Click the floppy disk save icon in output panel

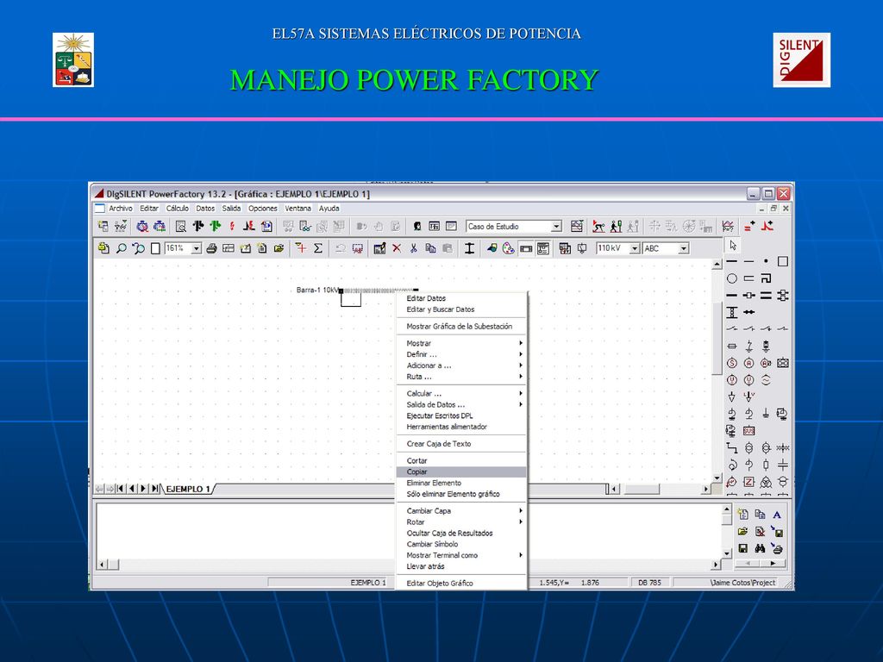(742, 547)
